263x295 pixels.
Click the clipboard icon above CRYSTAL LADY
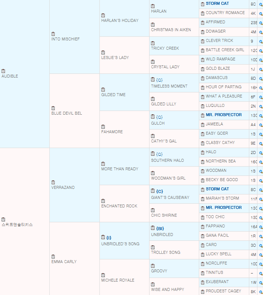click(153, 62)
